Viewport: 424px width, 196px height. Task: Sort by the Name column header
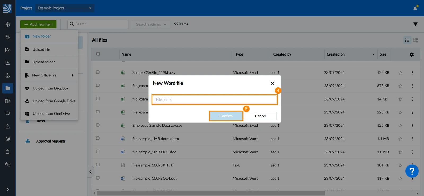[126, 54]
